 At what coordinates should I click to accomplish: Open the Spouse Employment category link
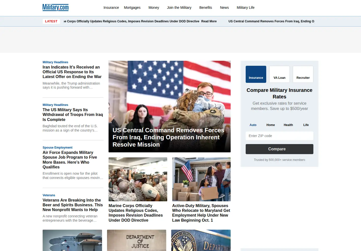57,148
